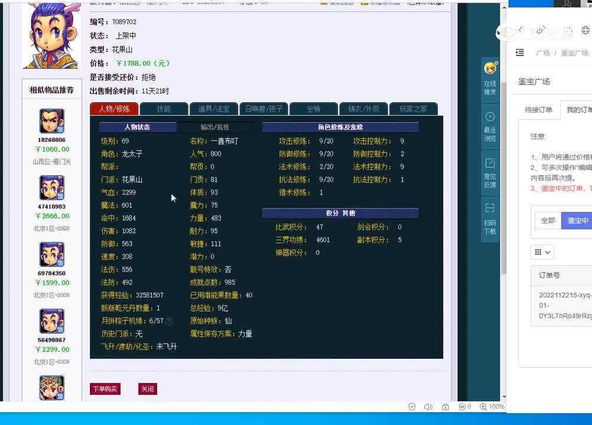592x425 pixels.
Task: Click similar item price ¥2299.00
Action: point(52,349)
